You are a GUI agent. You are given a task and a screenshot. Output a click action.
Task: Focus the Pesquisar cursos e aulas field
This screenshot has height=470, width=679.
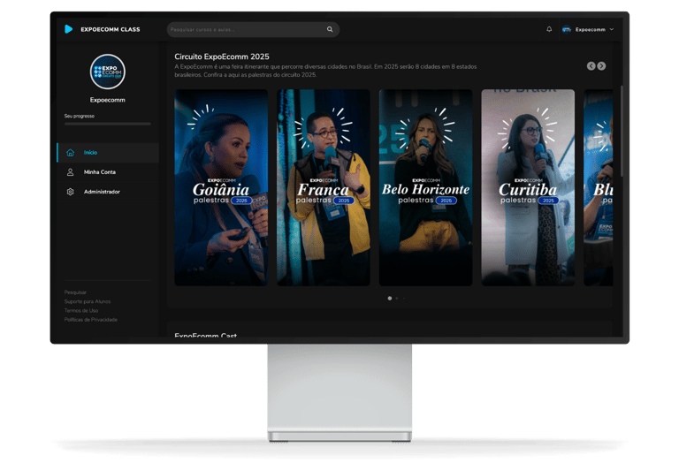[253, 29]
